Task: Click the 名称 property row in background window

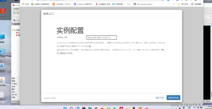Action: click(x=16, y=78)
